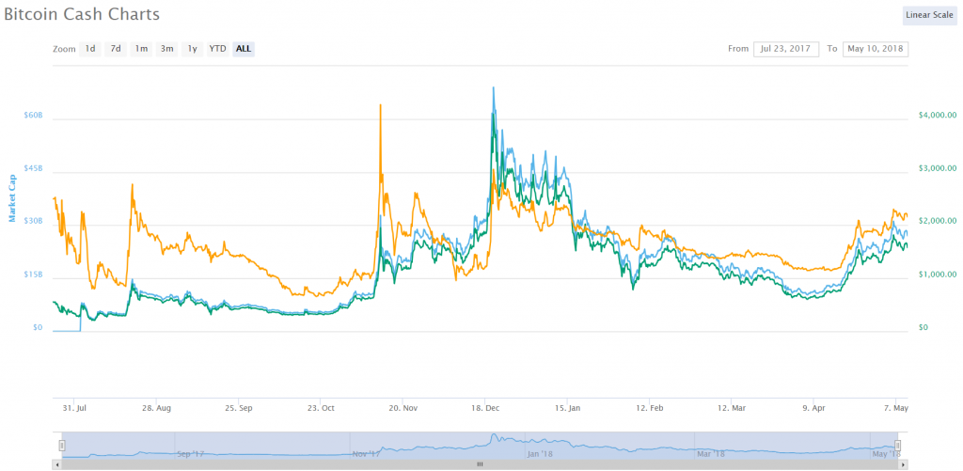Click the 15. Jan date label
The height and width of the screenshot is (471, 963).
pos(567,408)
